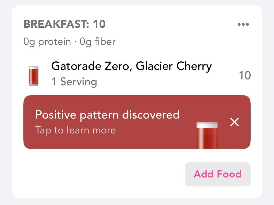274x205 pixels.
Task: Dismiss the positive pattern banner
Action: [234, 122]
